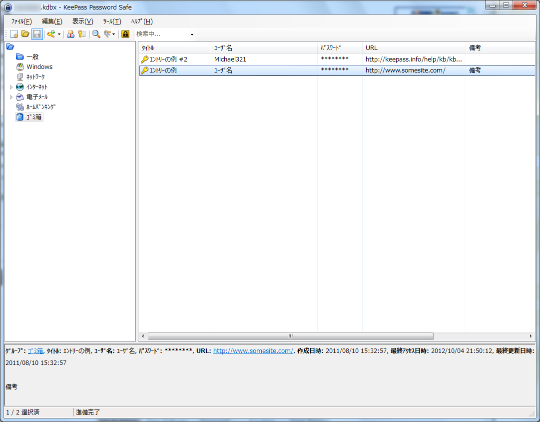The height and width of the screenshot is (422, 540).
Task: Open Find with the magnifier icon
Action: (96, 34)
